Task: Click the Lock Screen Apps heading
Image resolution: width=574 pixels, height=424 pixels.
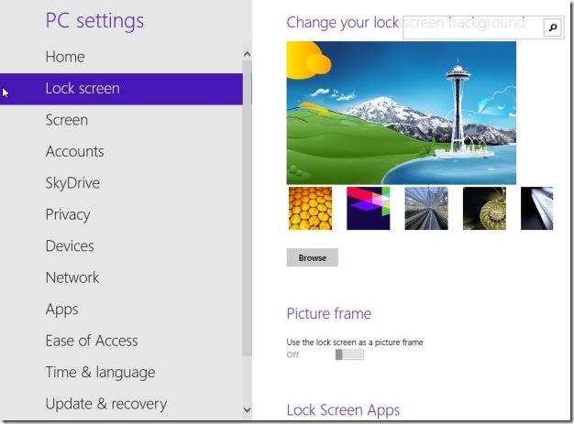Action: coord(343,410)
